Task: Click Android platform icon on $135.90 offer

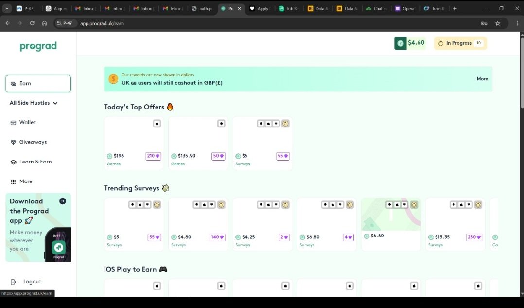Action: pyautogui.click(x=221, y=124)
